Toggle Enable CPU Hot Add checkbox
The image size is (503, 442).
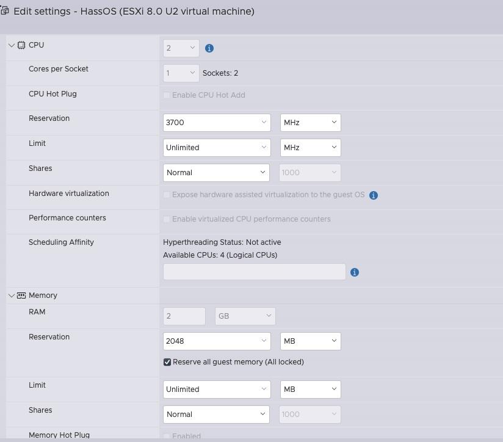[x=167, y=95]
